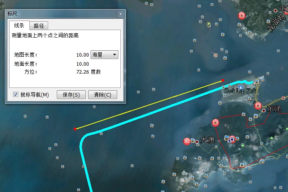The height and width of the screenshot is (192, 288).
Task: Click the red 360 panorama icon near 大澳
Action: (x=187, y=141)
